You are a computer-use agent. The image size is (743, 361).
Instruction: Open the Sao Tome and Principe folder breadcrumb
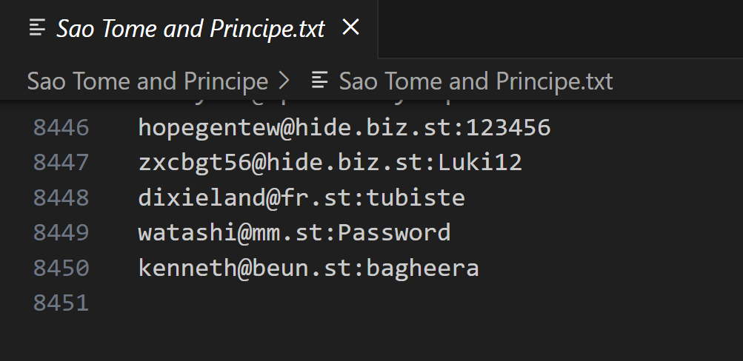click(x=147, y=81)
